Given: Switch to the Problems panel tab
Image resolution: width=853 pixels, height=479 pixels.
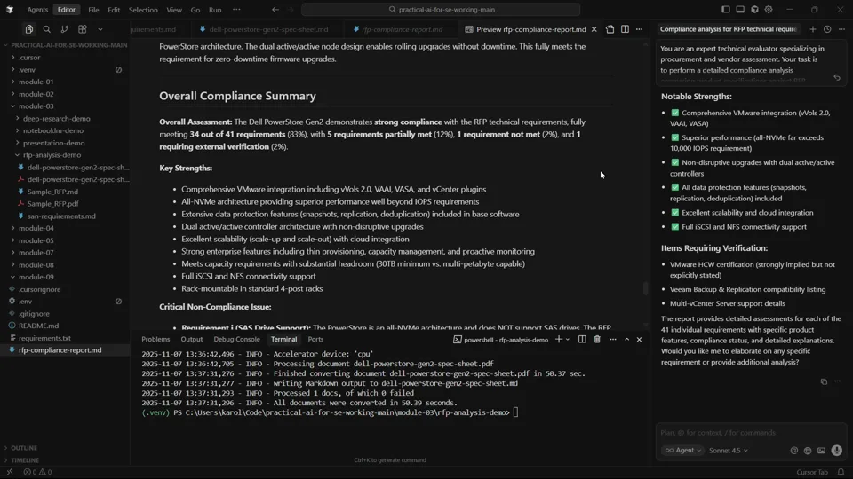Looking at the screenshot, I should [x=155, y=340].
